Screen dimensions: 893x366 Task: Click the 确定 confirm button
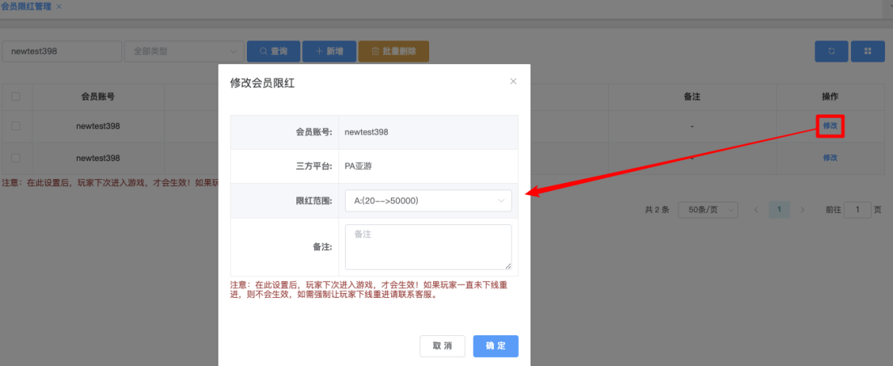click(x=495, y=346)
